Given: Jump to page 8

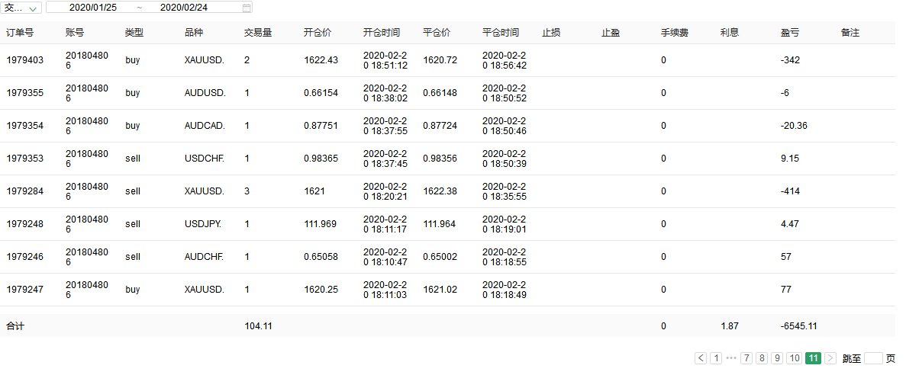Looking at the screenshot, I should click(761, 358).
